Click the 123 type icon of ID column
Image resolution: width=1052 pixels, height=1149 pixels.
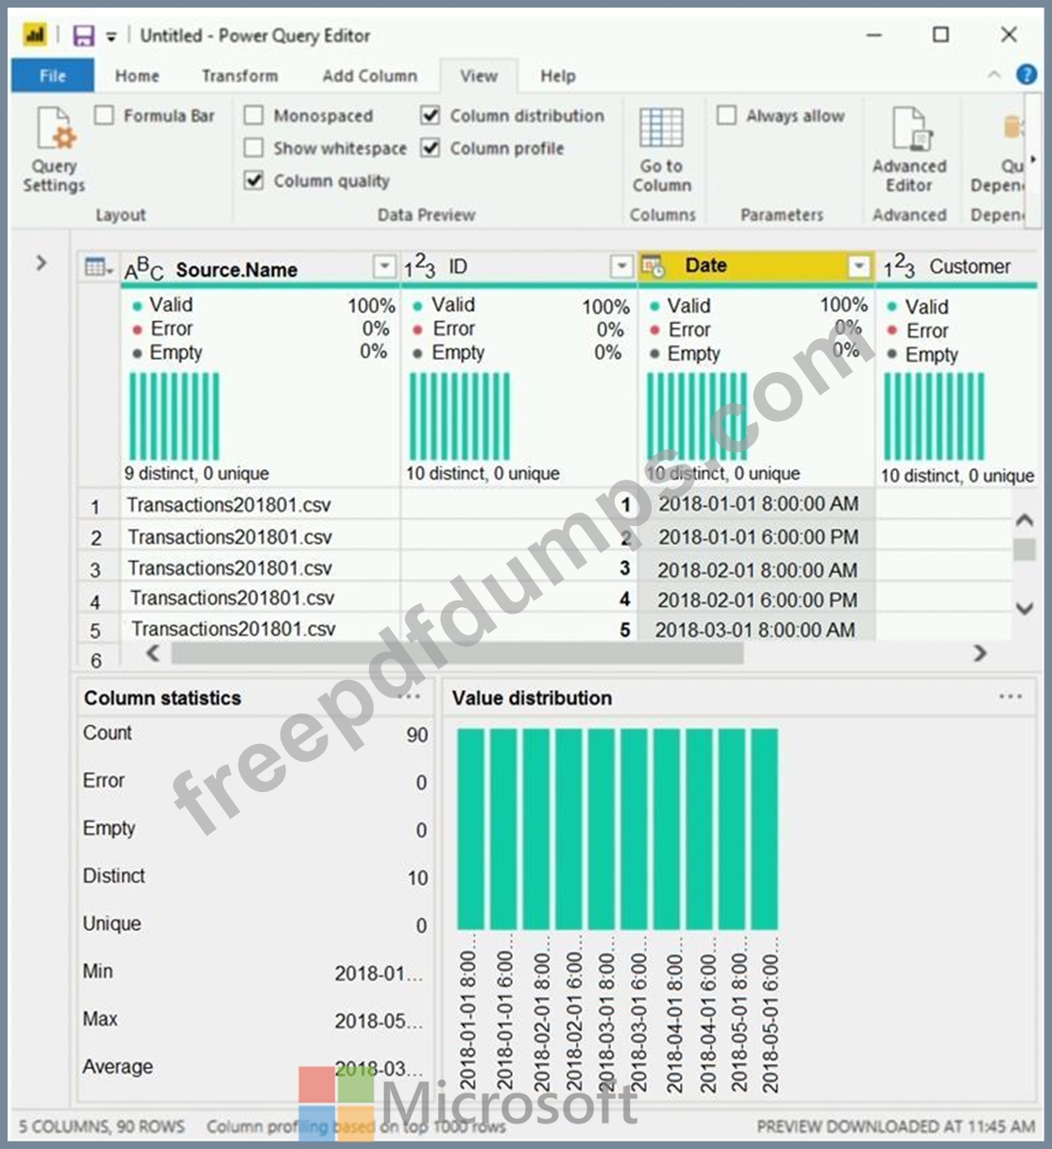(420, 267)
